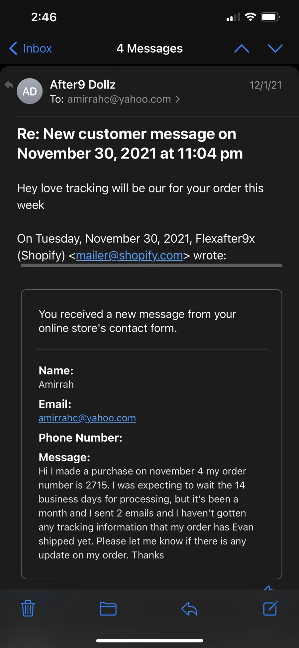The height and width of the screenshot is (648, 299).
Task: Show previous message with up arrow
Action: coord(242,49)
